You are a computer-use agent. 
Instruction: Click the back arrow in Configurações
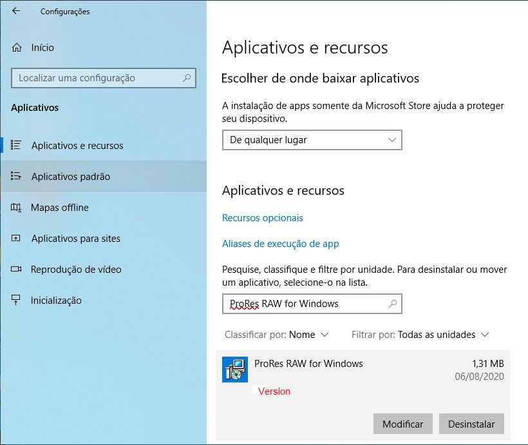coord(16,11)
